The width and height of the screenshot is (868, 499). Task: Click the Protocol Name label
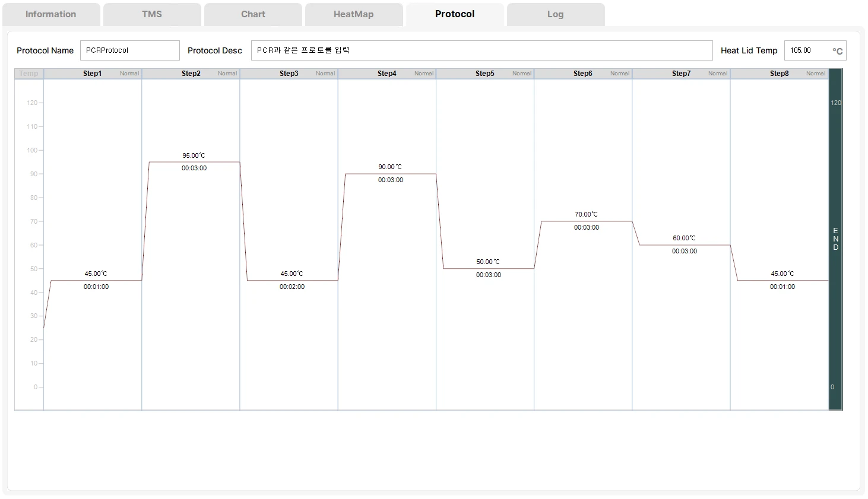click(45, 50)
